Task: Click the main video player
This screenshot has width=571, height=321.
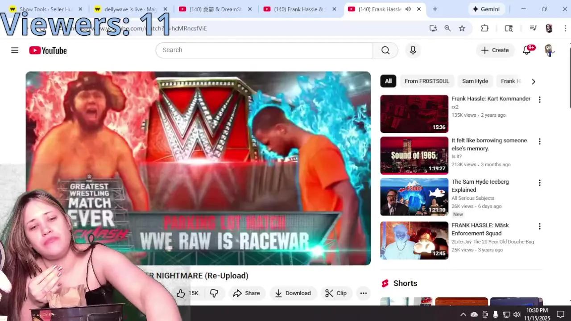Action: [198, 169]
